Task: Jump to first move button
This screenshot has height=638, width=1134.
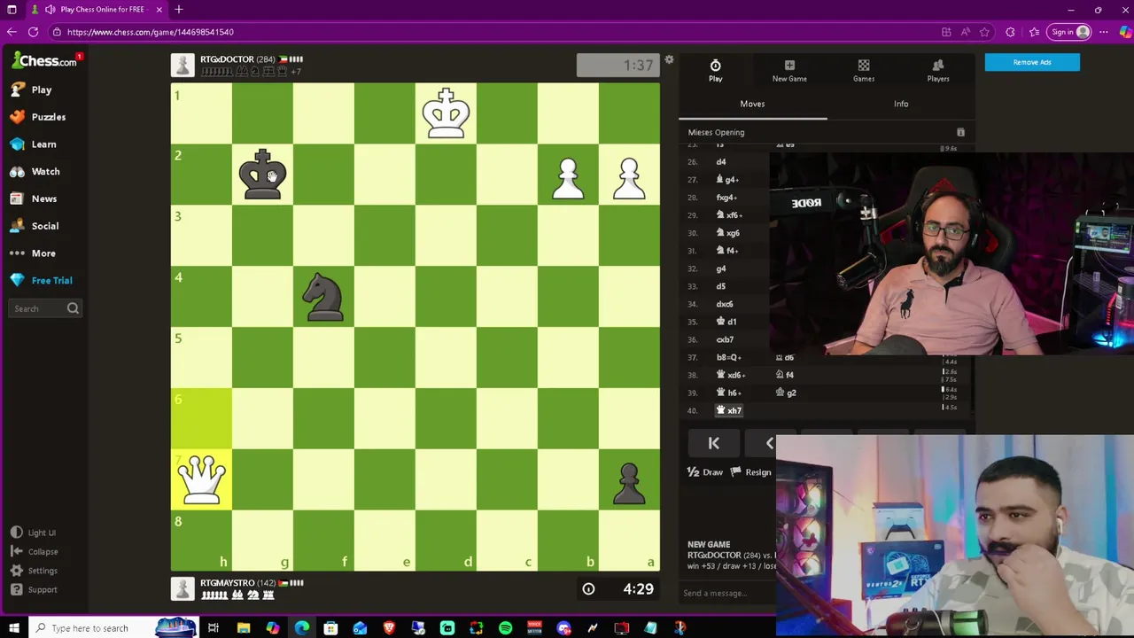Action: click(x=713, y=443)
